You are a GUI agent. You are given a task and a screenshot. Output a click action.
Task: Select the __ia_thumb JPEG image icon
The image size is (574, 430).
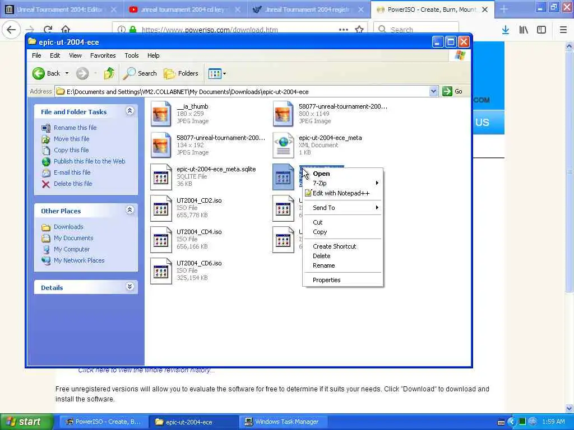[x=161, y=114]
